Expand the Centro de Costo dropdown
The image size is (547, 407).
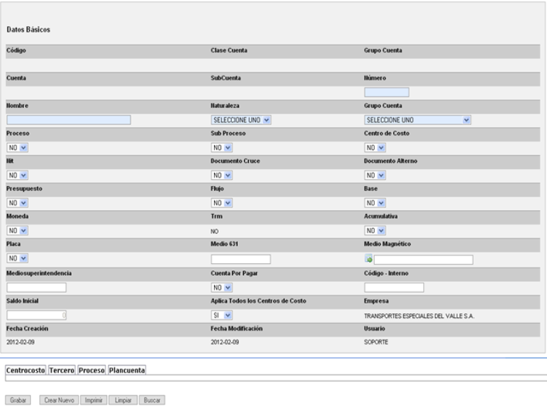coord(375,148)
